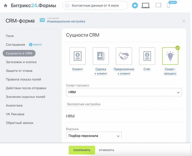Click the Сущности CRM heading
This screenshot has width=192, height=156.
pos(83,35)
